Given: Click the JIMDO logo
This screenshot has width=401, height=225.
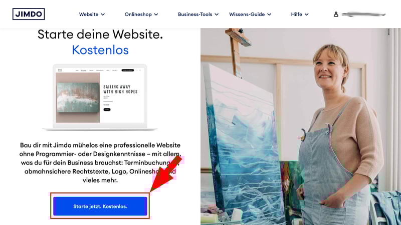Looking at the screenshot, I should coord(29,14).
